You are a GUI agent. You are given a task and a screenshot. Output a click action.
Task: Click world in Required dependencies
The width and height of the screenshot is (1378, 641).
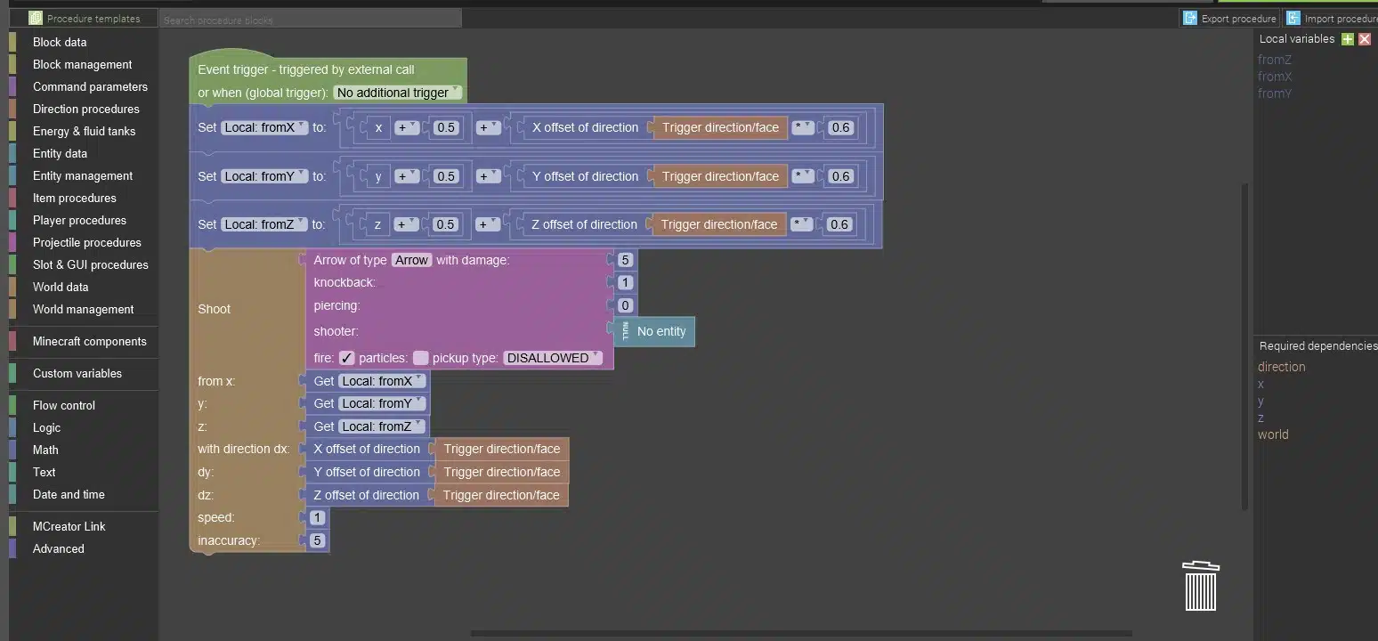1273,434
